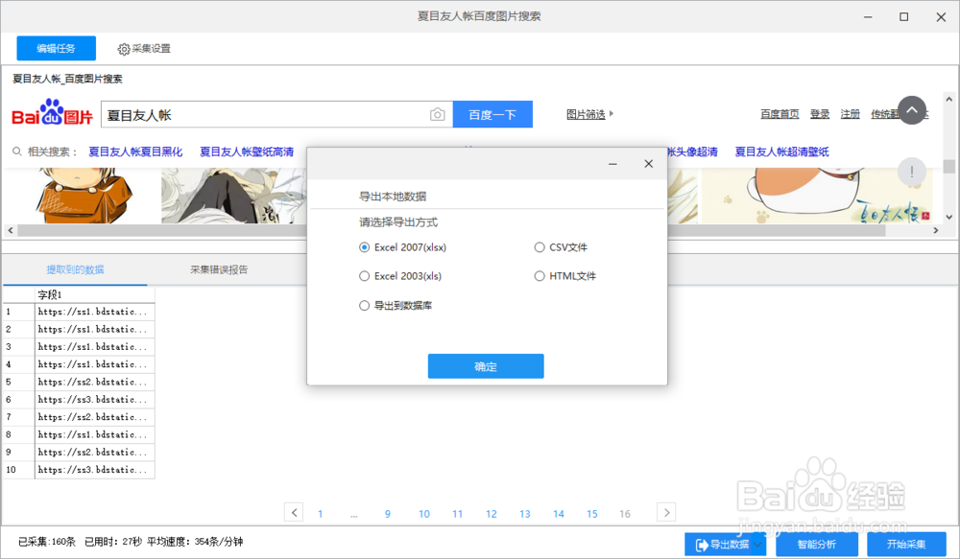The width and height of the screenshot is (960, 559).
Task: Open 采集设置 tab
Action: 144,48
